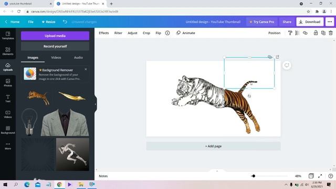Viewport: 336px width, 189px height.
Task: Click the Download button
Action: (310, 22)
